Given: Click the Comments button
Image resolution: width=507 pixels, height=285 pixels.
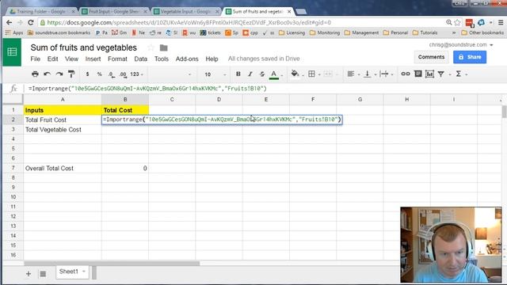Looking at the screenshot, I should tap(431, 57).
